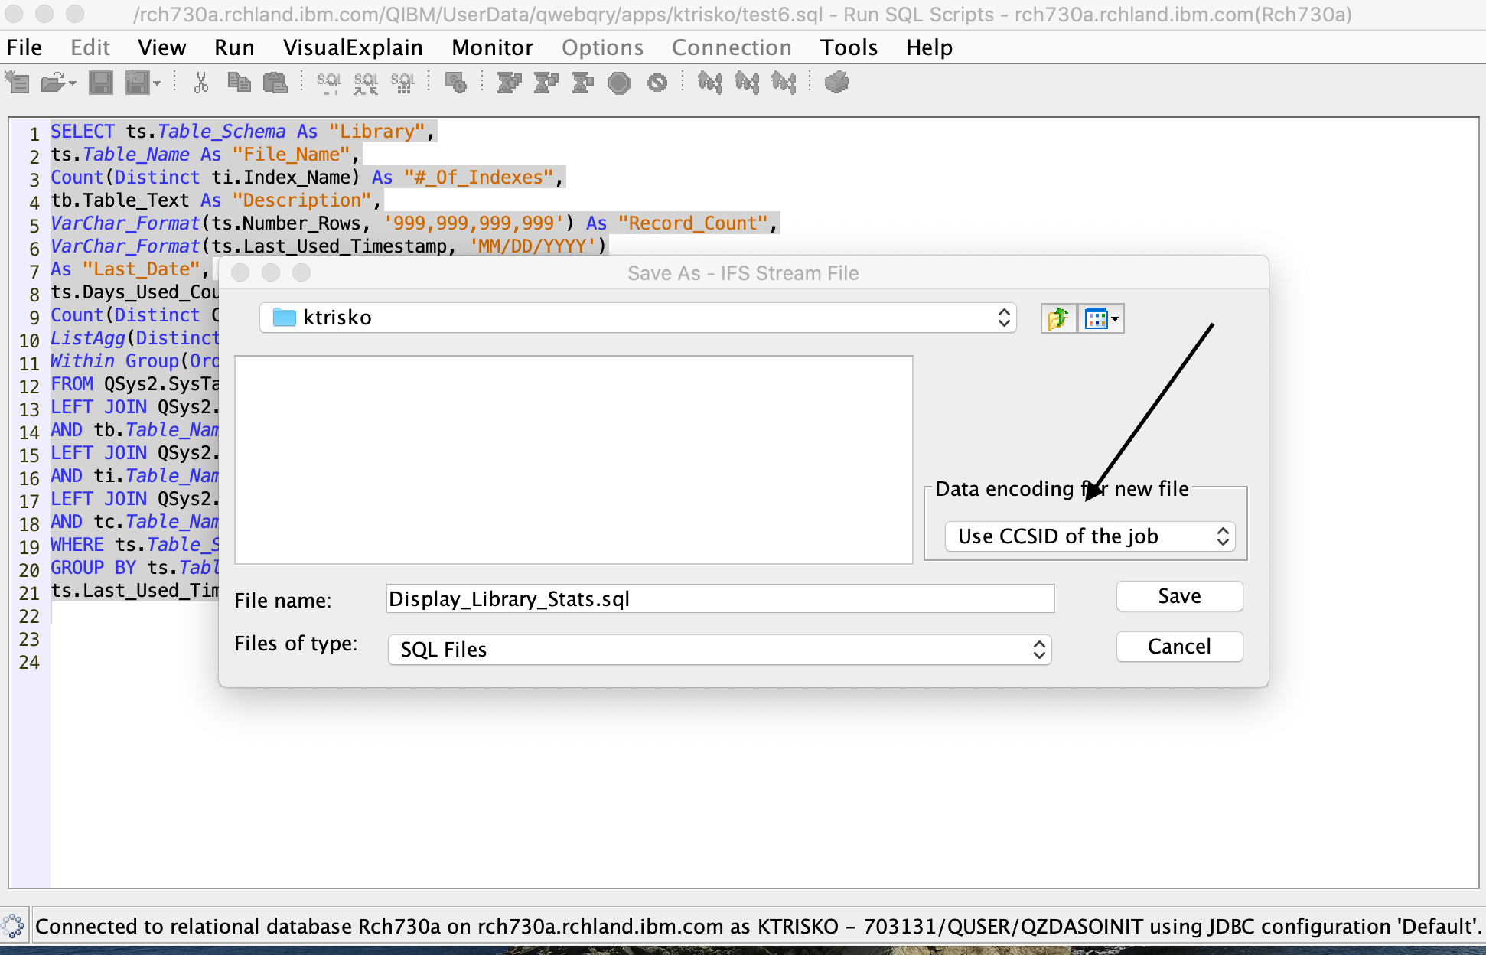Viewport: 1486px width, 955px height.
Task: Select the Cut toolbar icon
Action: 200,82
